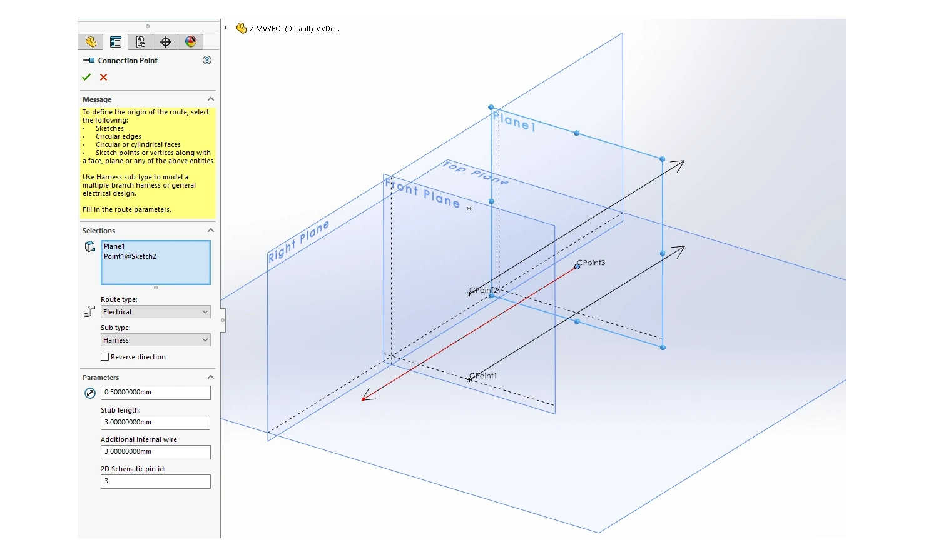Click the Front Plane label
The width and height of the screenshot is (931, 552).
point(422,193)
